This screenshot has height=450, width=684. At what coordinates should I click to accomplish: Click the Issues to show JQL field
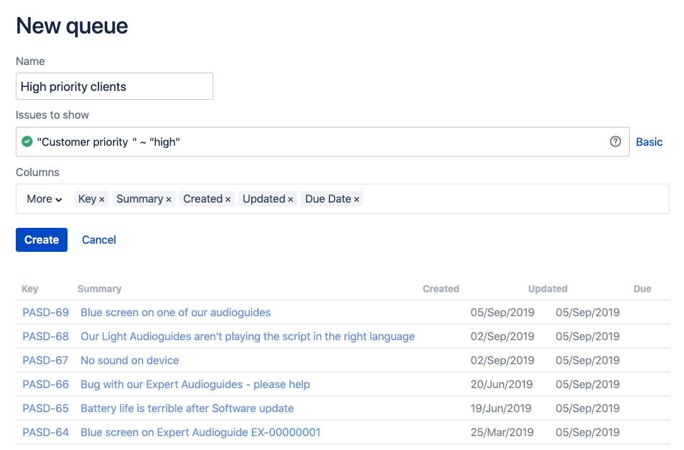point(315,142)
